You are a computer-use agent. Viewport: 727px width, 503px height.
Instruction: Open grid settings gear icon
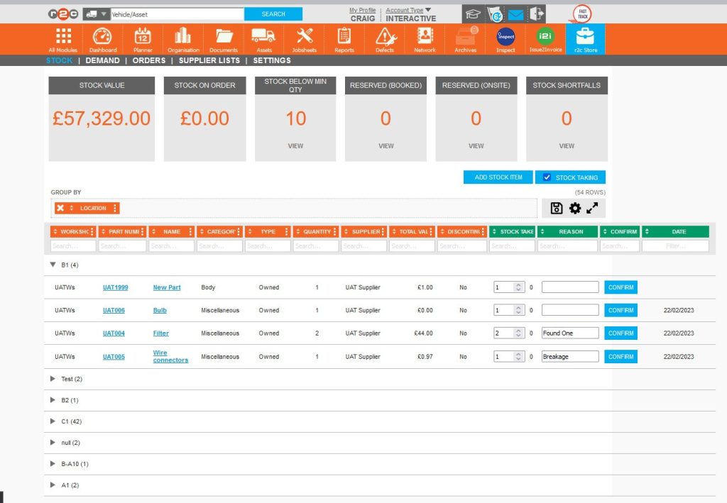[x=575, y=208]
